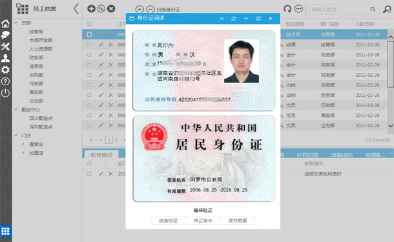The width and height of the screenshot is (394, 242).
Task: Switch to the 教育情况 tab
Action: coord(101,155)
